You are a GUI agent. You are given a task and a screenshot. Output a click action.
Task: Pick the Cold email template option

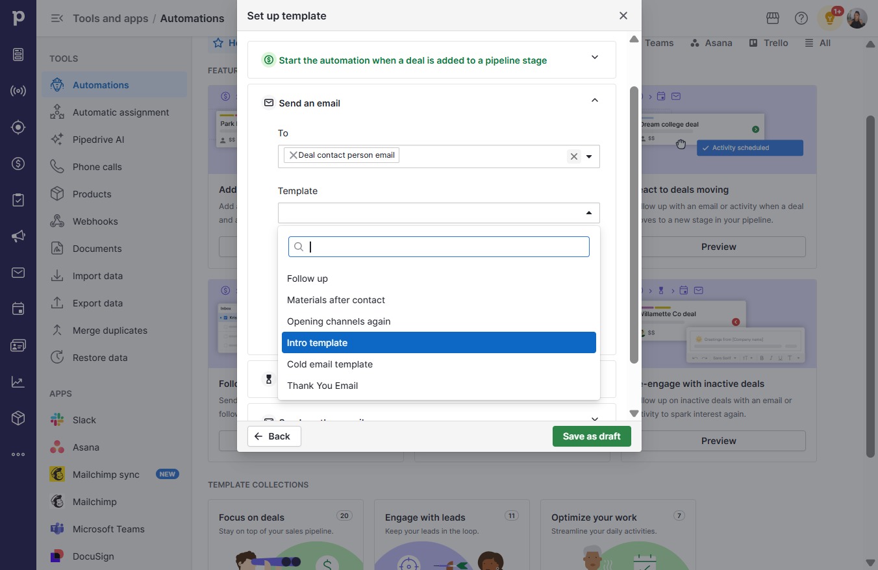[439, 364]
